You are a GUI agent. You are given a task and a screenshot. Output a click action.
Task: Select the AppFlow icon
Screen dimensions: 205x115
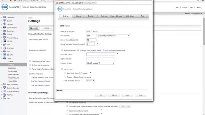pyautogui.click(x=4, y=95)
